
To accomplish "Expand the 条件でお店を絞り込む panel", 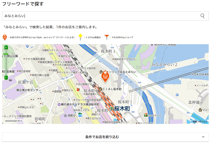I will point(105,137).
